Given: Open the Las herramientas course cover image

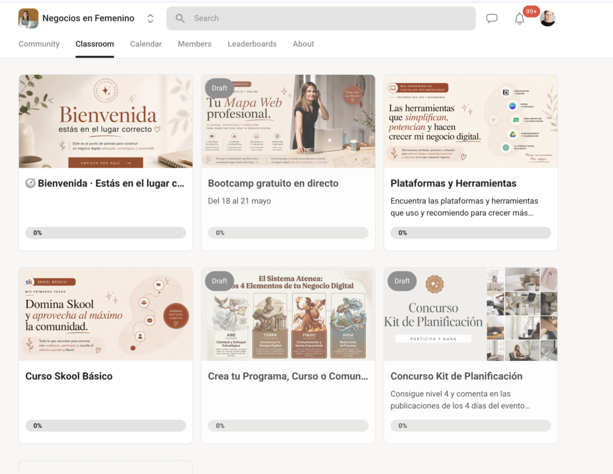Looking at the screenshot, I should (x=471, y=121).
